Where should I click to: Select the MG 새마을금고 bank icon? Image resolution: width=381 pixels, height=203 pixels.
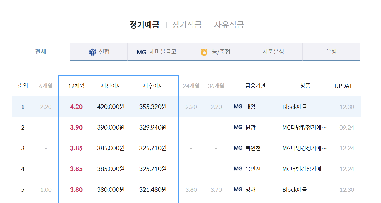click(141, 51)
